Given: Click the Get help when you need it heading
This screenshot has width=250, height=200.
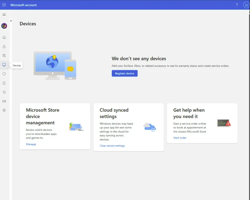Looking at the screenshot, I should coord(189,113).
